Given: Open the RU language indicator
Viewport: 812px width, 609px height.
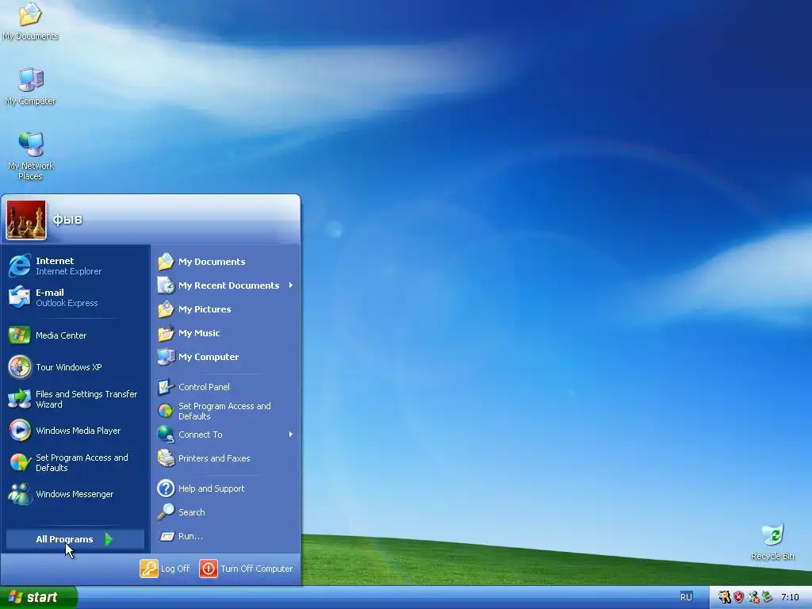Looking at the screenshot, I should [686, 597].
